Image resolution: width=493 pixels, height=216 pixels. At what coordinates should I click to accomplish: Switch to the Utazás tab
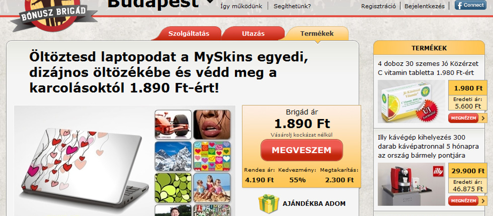pyautogui.click(x=253, y=34)
